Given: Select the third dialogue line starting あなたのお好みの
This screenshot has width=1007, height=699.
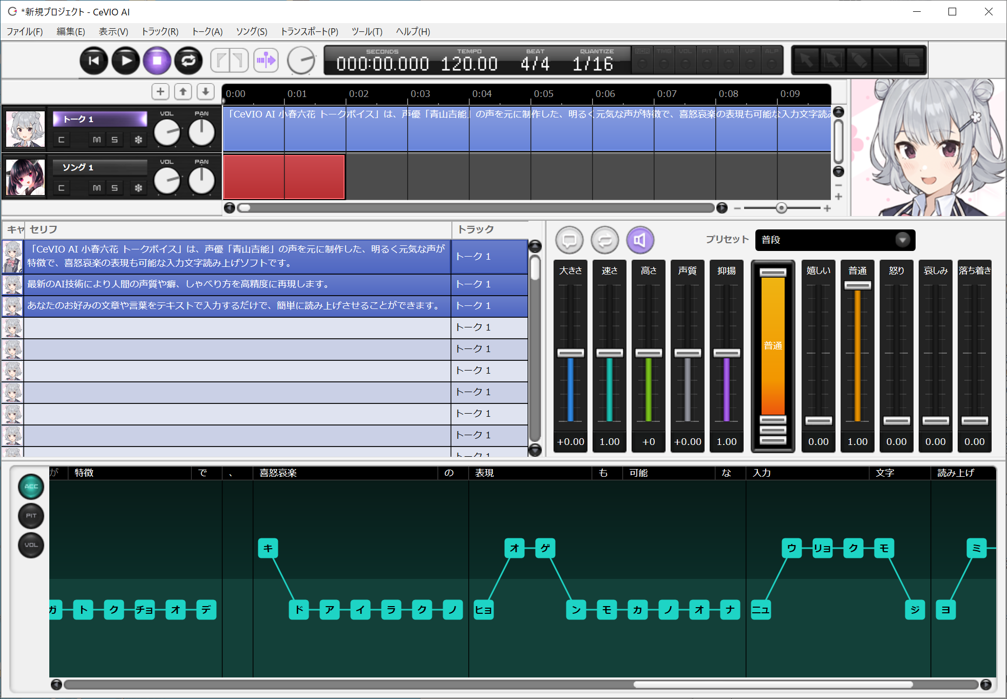Looking at the screenshot, I should [237, 306].
